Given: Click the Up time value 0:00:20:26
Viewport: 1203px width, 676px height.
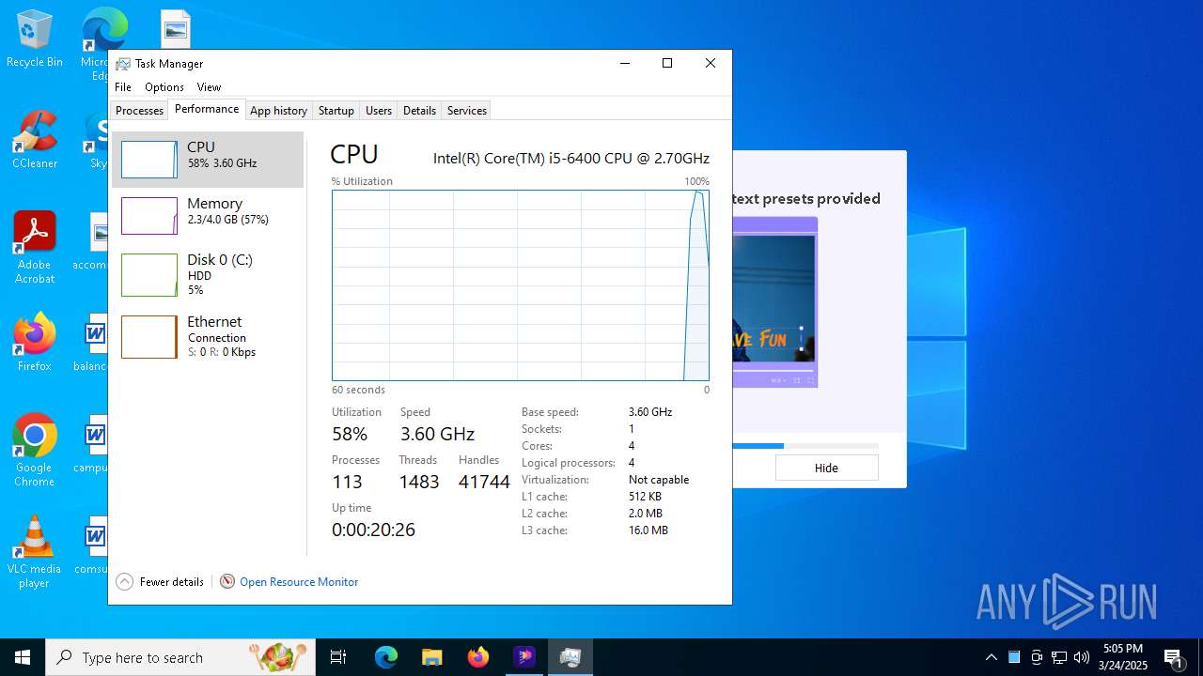Looking at the screenshot, I should pos(373,530).
